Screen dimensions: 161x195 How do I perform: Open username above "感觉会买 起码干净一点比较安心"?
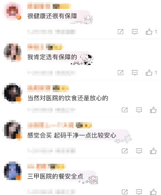(x=50, y=125)
